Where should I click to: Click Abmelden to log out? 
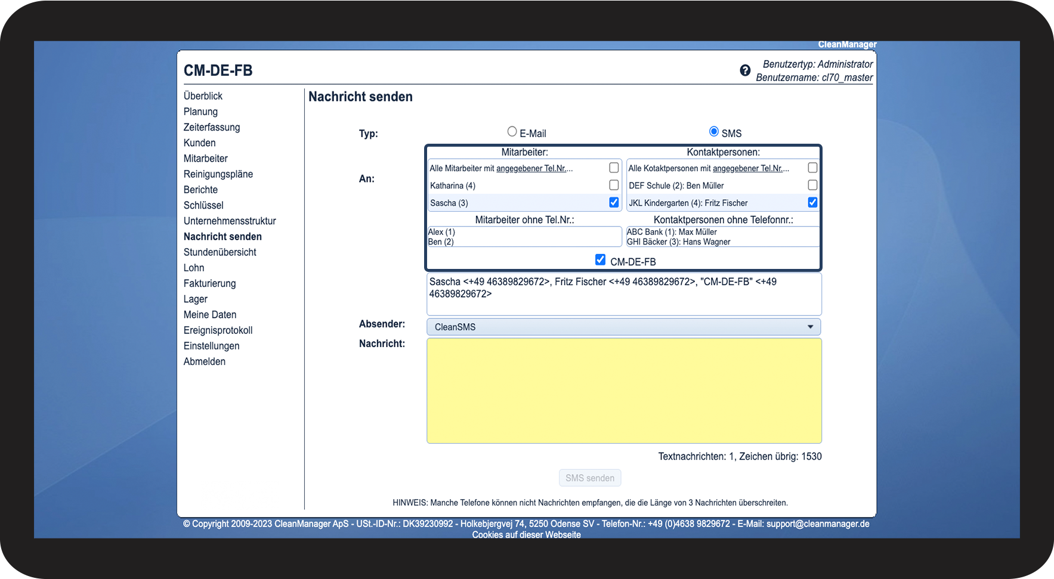205,361
